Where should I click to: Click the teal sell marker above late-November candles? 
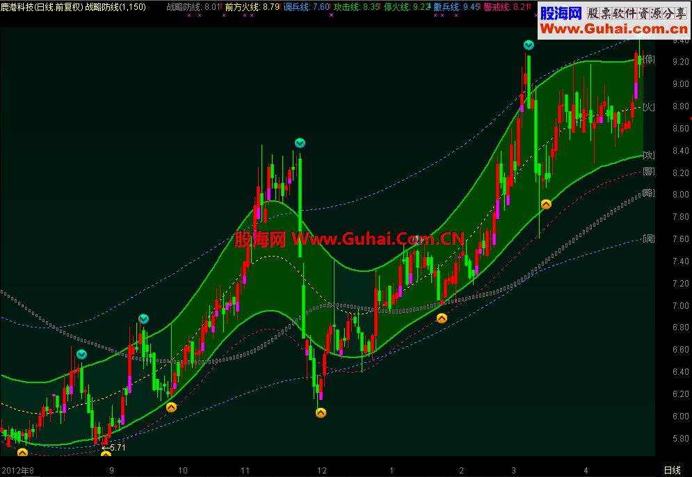(x=300, y=143)
